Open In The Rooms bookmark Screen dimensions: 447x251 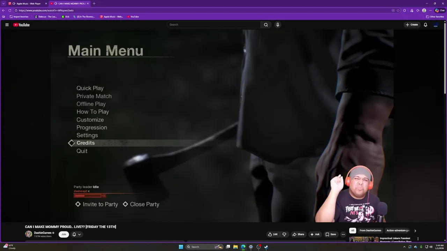pos(84,17)
